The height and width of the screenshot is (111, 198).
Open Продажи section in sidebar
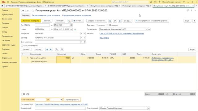(5, 23)
